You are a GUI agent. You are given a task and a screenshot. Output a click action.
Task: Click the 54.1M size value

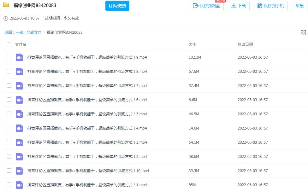coord(194,142)
